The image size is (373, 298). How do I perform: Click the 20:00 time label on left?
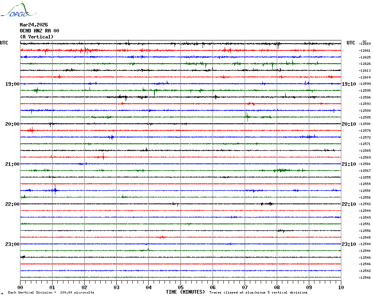point(12,124)
